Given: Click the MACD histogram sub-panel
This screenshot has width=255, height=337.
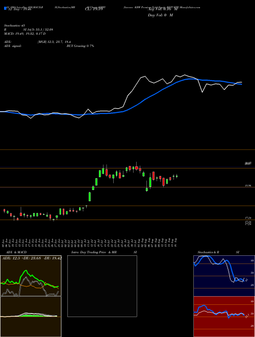Looking at the screenshot, I should click(x=31, y=317).
